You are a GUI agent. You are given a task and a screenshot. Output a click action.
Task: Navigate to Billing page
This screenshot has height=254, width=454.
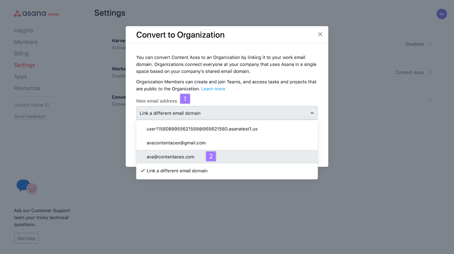coord(21,53)
